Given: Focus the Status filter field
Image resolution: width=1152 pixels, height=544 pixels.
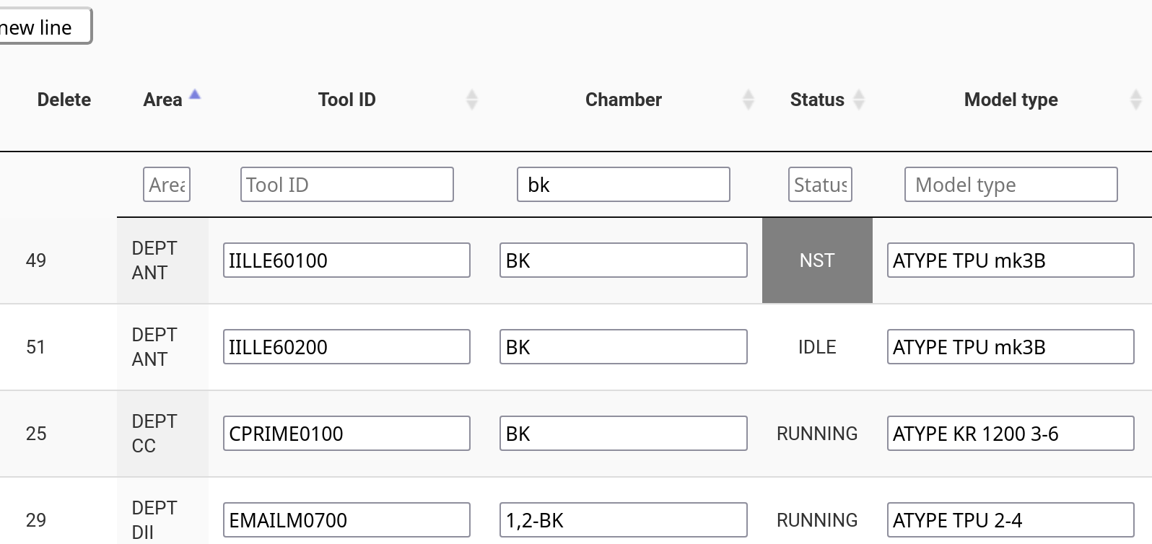Looking at the screenshot, I should click(820, 185).
